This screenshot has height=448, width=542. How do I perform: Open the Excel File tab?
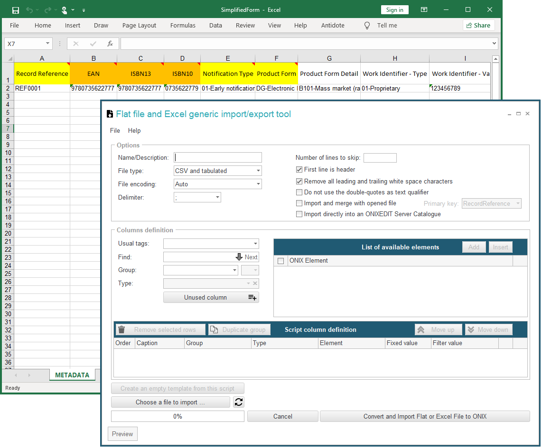tap(15, 25)
